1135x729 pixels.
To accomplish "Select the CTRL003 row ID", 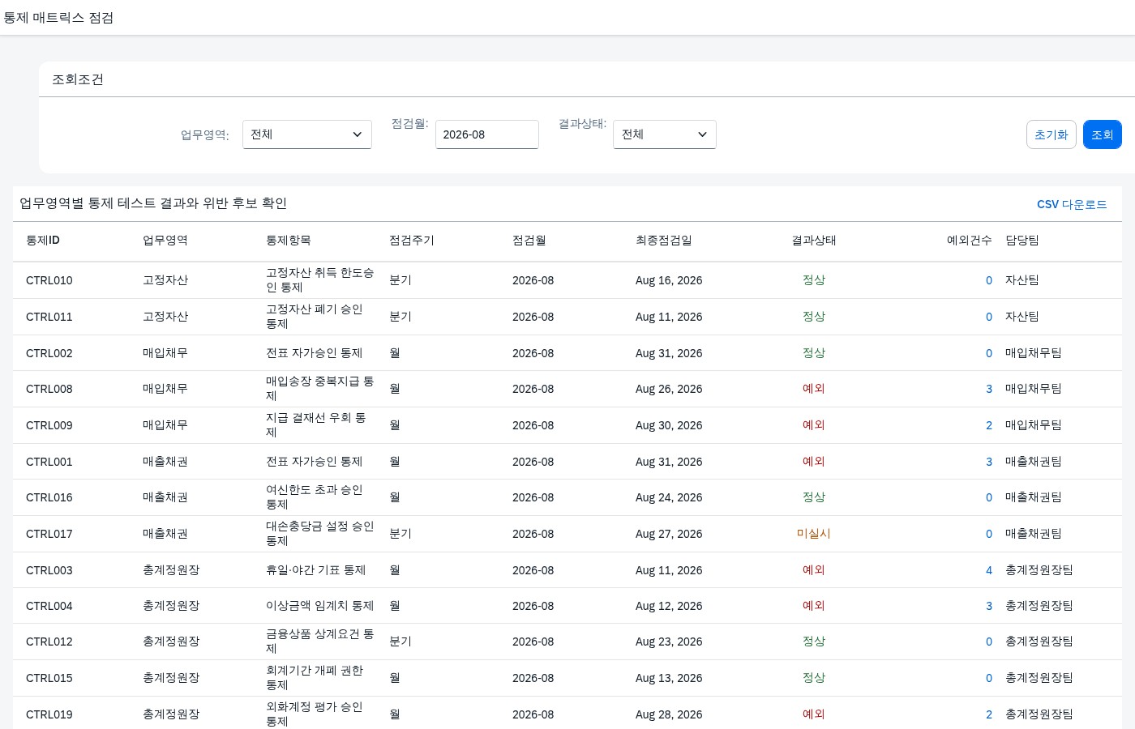I will coord(49,570).
